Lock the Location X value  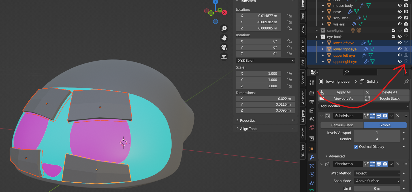[289, 16]
